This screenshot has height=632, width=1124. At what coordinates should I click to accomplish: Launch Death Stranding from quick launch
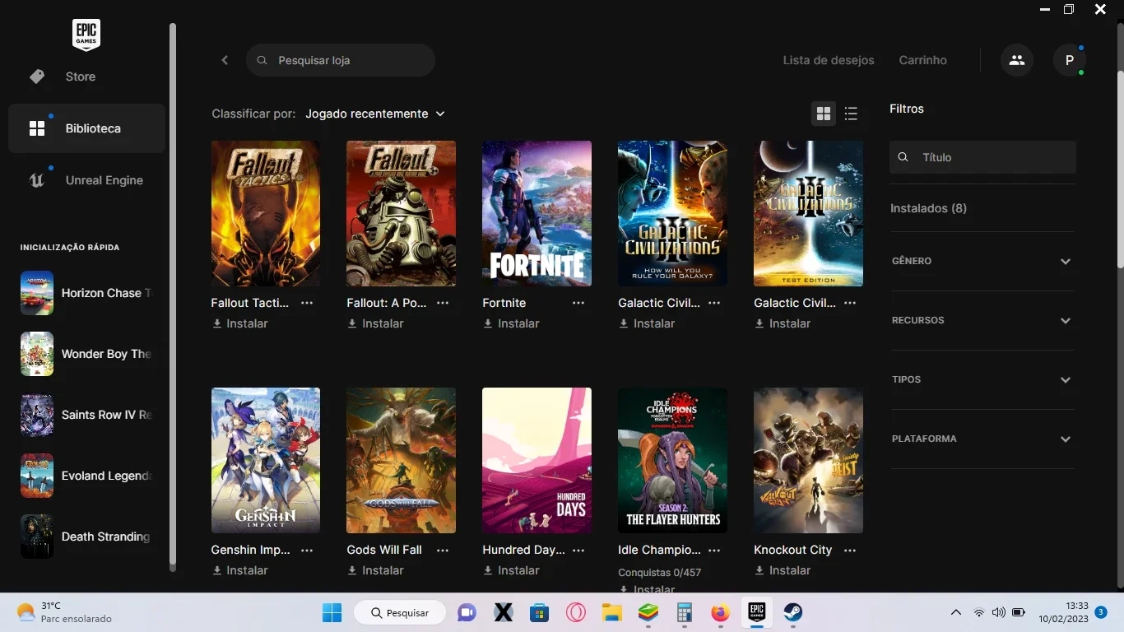pyautogui.click(x=86, y=537)
